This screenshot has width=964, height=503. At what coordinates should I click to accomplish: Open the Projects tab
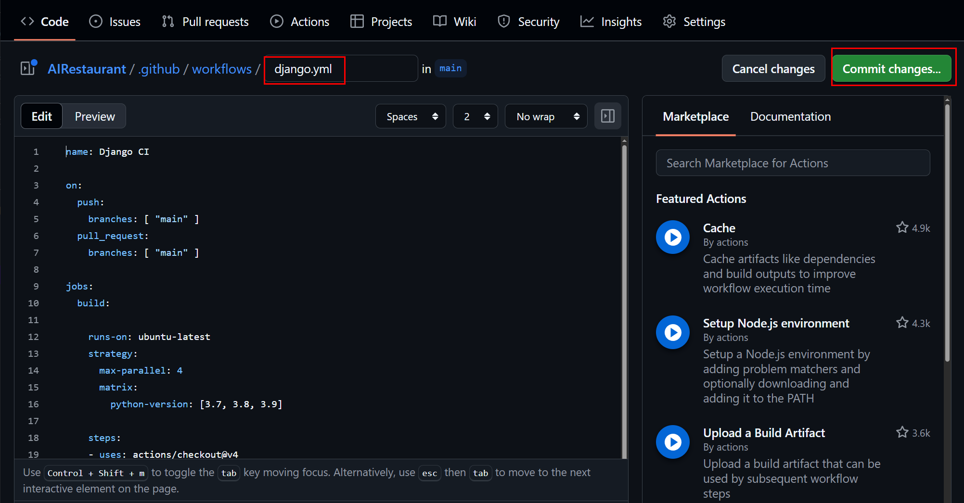point(381,22)
